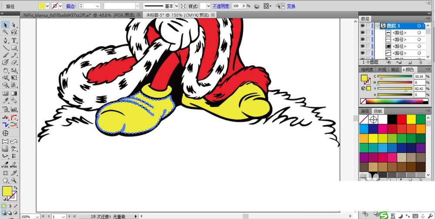
Task: Set paint mode to Color button
Action: (x=3, y=206)
